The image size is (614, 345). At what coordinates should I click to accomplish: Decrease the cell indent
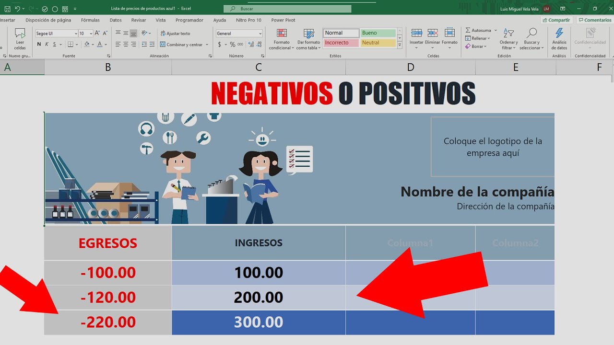[143, 44]
